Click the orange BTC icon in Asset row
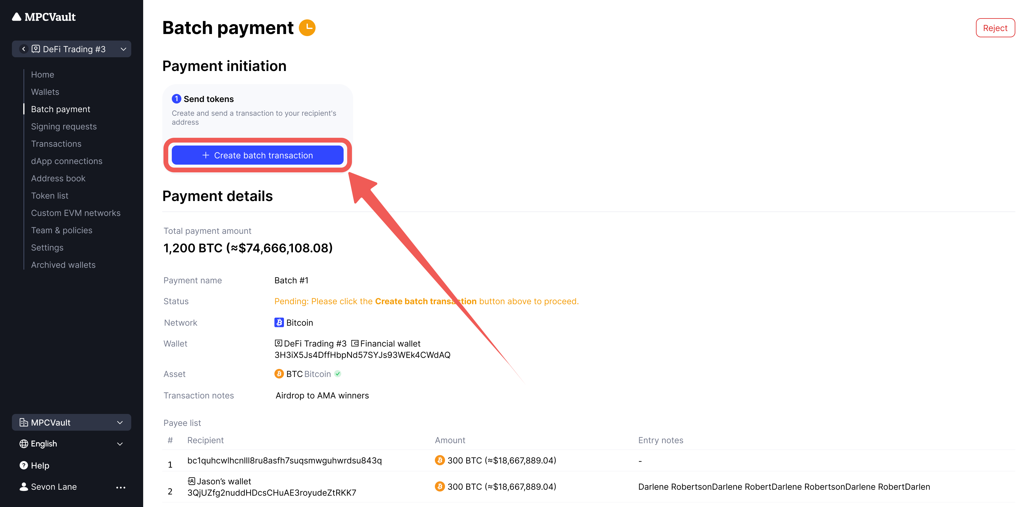The height and width of the screenshot is (507, 1035). (x=279, y=374)
